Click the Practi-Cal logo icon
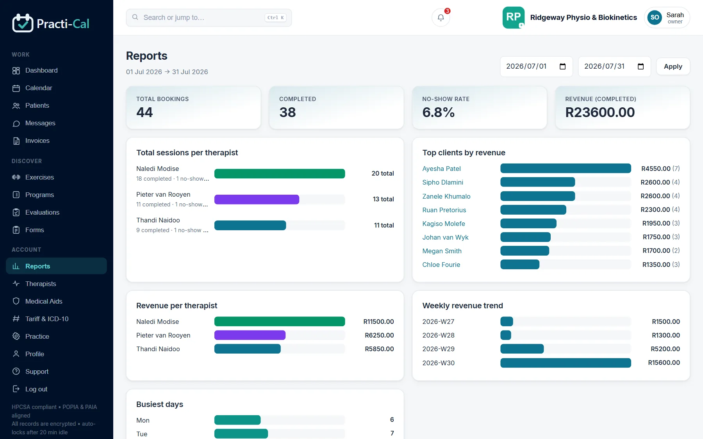Viewport: 703px width, 439px height. pyautogui.click(x=23, y=23)
